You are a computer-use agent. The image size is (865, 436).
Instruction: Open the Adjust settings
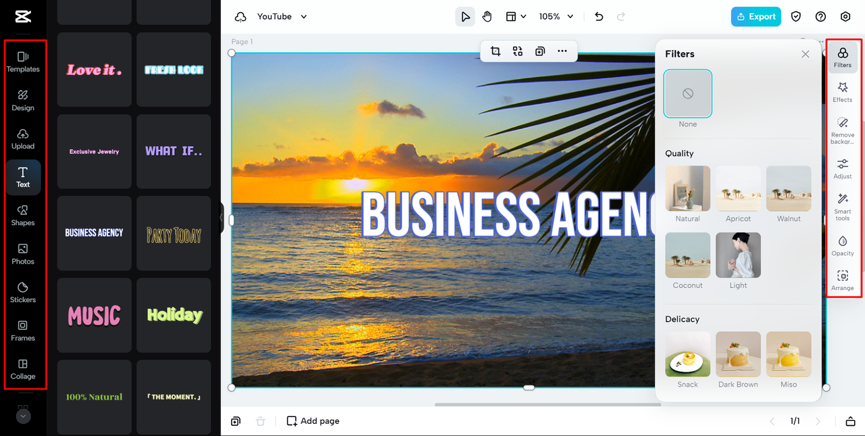point(843,169)
